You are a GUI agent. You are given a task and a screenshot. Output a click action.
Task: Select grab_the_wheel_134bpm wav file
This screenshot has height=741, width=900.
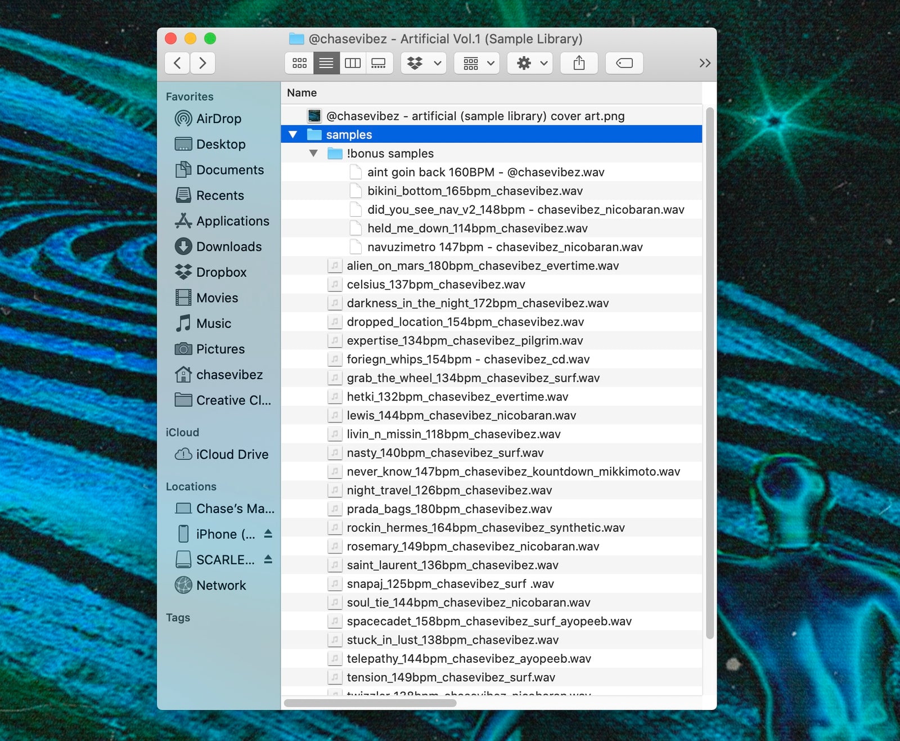coord(491,378)
